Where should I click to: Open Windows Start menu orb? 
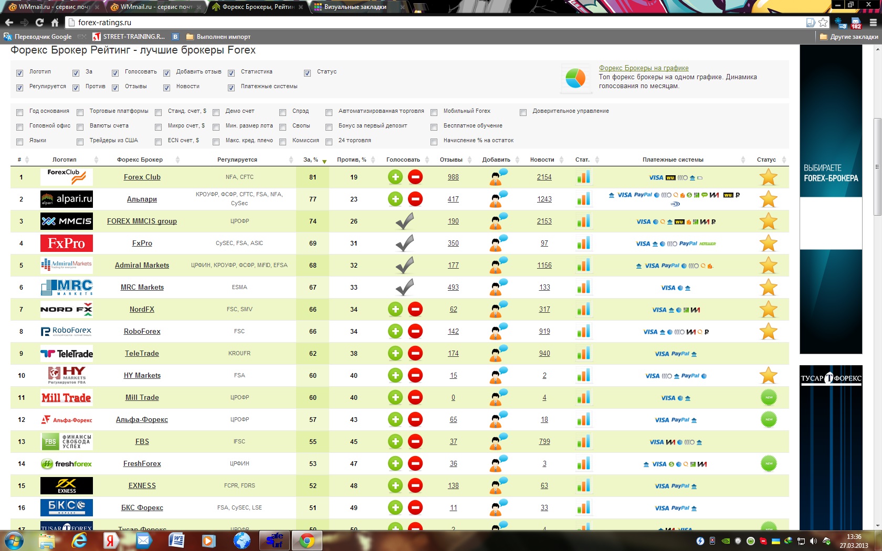click(13, 541)
